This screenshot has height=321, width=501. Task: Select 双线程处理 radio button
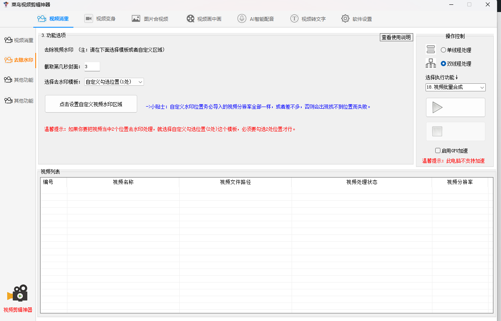coord(443,64)
